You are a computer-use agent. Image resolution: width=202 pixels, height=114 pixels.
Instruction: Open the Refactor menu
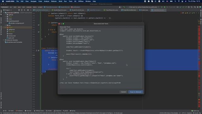[x=54, y=1]
